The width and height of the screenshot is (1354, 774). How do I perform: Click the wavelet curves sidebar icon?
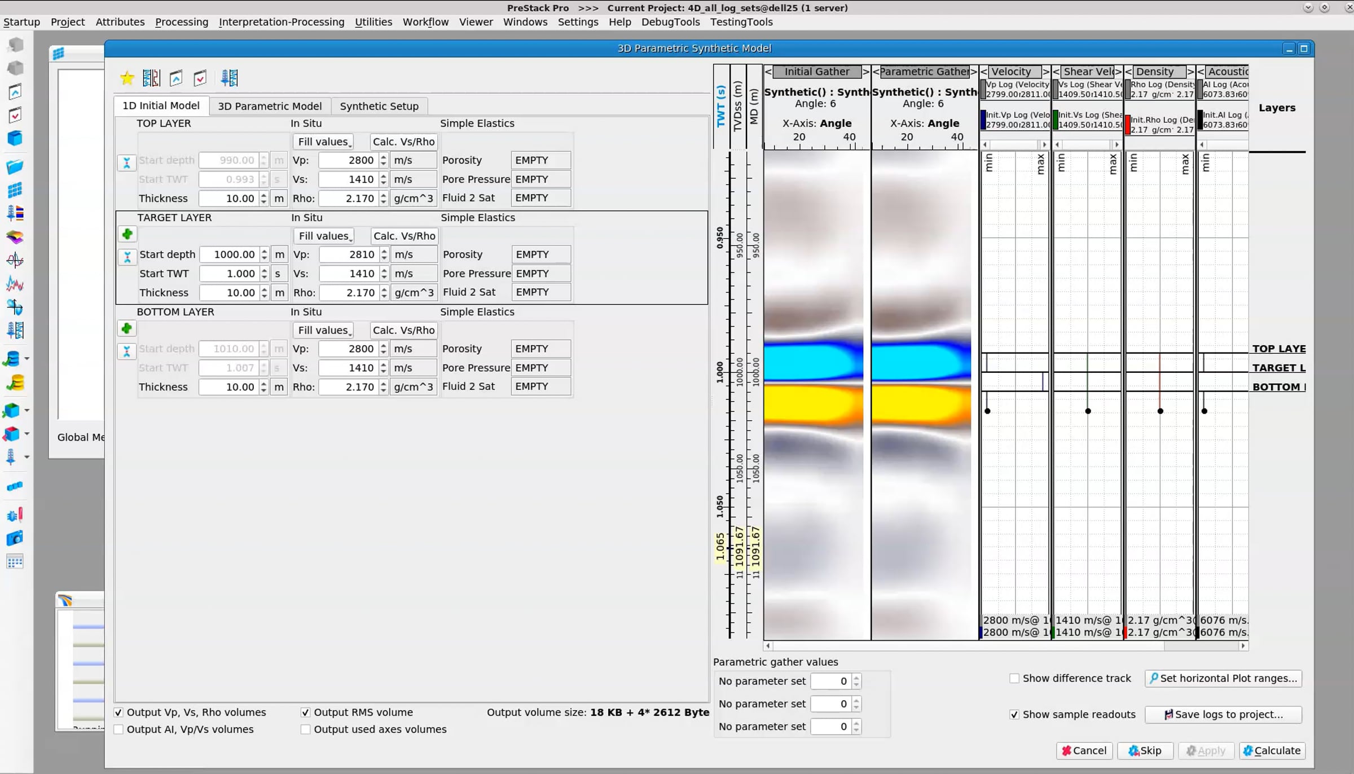(15, 260)
